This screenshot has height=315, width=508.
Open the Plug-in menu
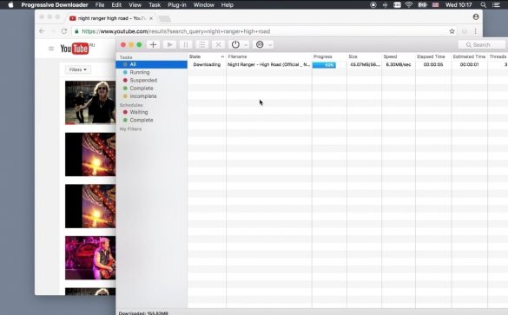click(x=177, y=5)
